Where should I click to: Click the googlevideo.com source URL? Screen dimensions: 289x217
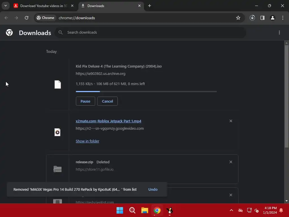pyautogui.click(x=110, y=129)
